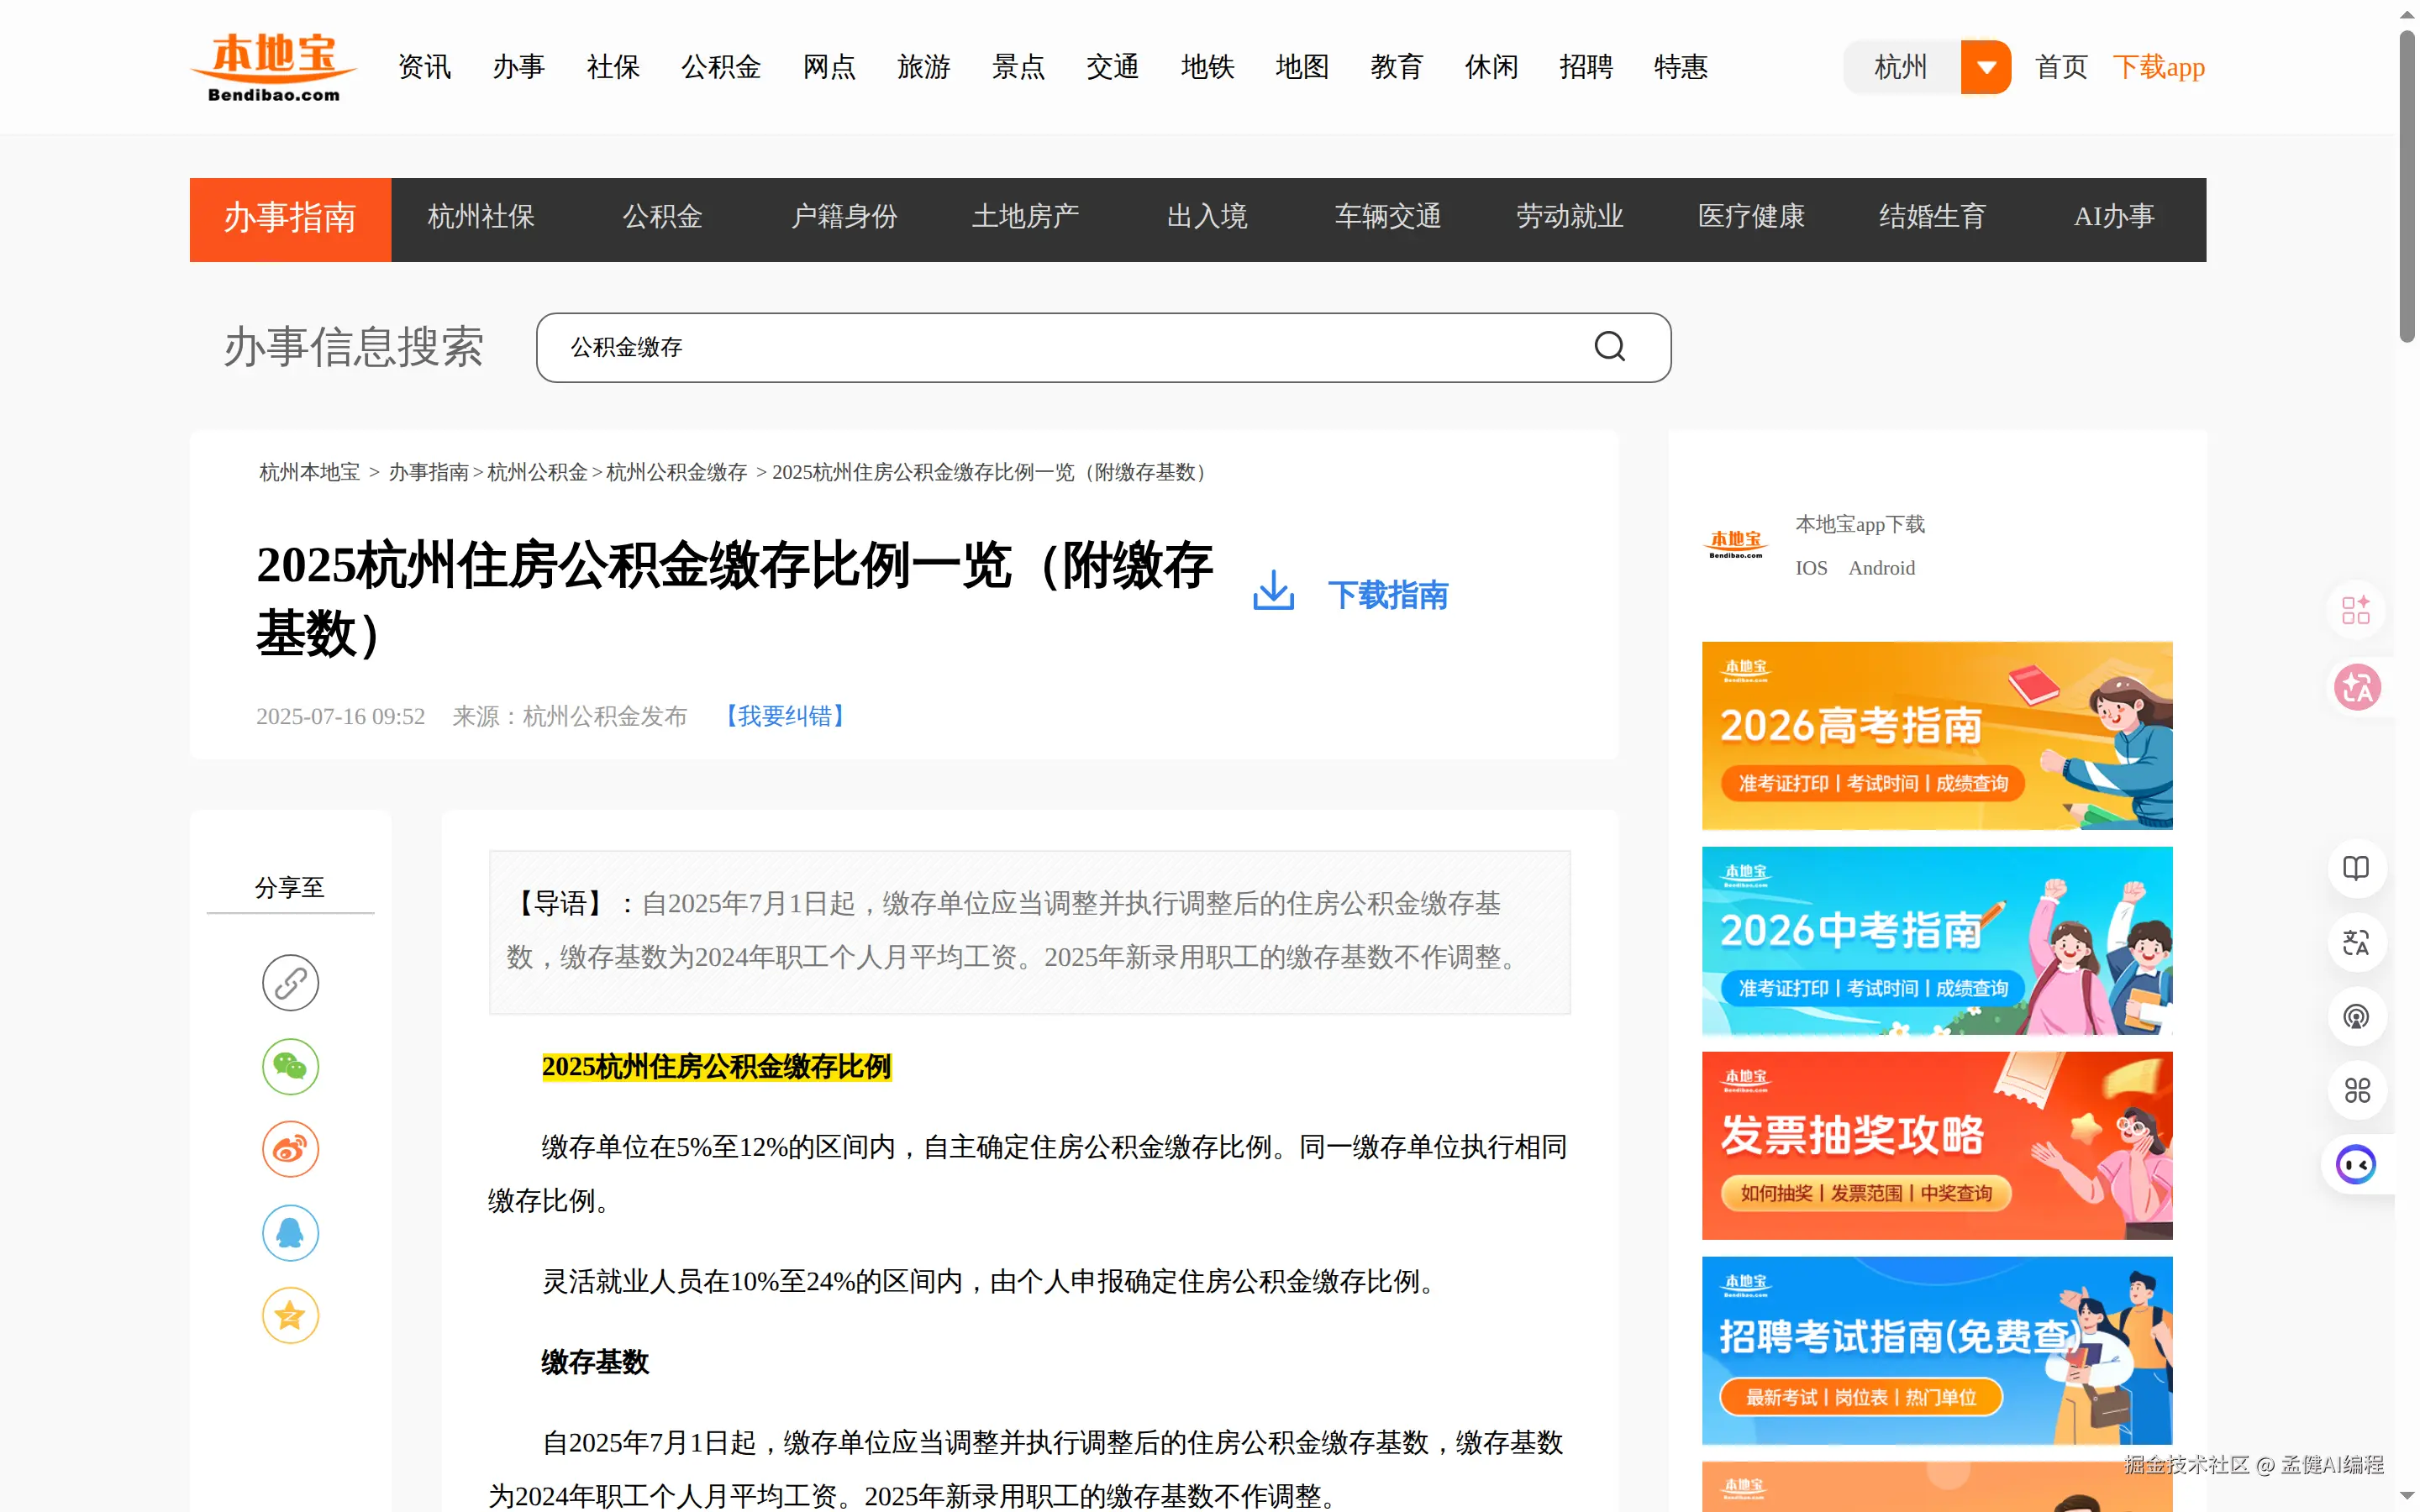Open the 资讯 top menu
Image resolution: width=2420 pixels, height=1512 pixels.
[x=424, y=67]
